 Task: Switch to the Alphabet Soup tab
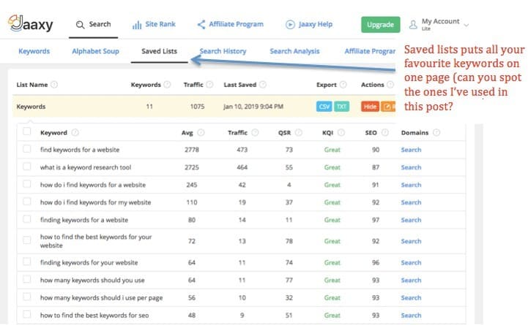click(x=95, y=51)
